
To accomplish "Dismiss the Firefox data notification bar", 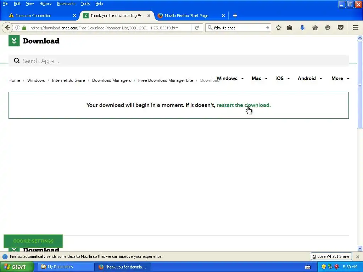I will coord(357,256).
